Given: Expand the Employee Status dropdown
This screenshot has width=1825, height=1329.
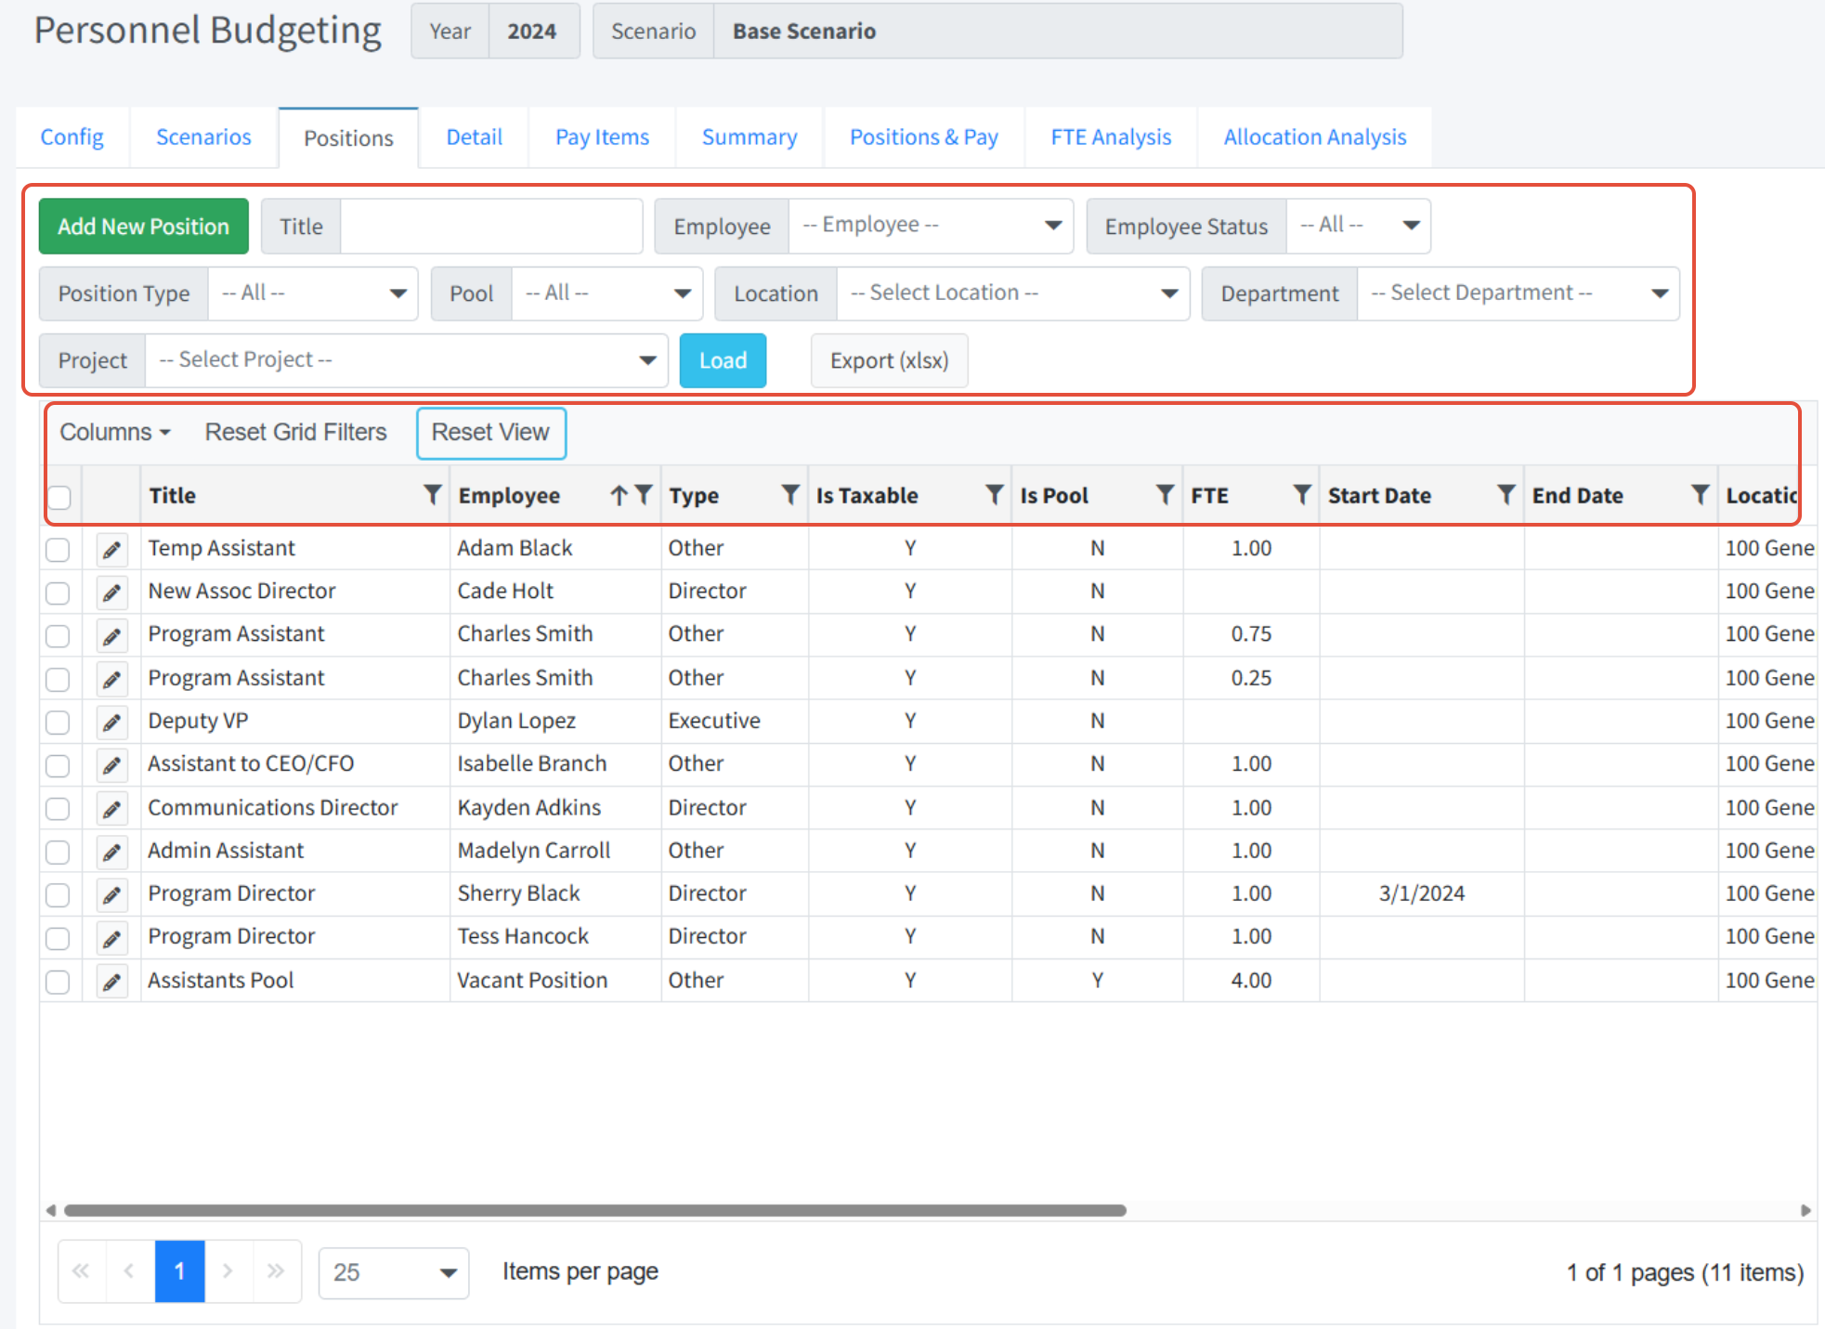Looking at the screenshot, I should click(1358, 226).
